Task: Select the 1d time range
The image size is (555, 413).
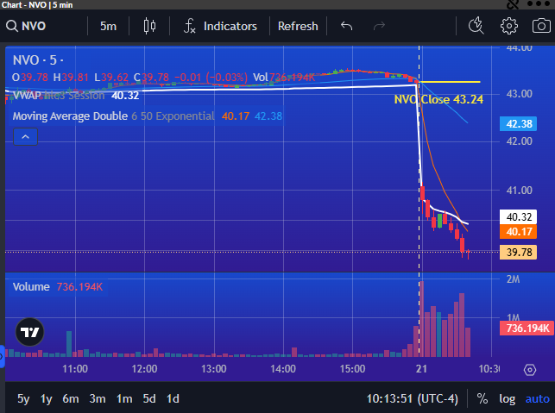Action: (x=173, y=399)
